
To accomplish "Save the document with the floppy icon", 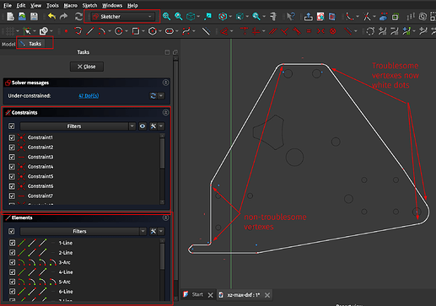I will click(x=34, y=17).
